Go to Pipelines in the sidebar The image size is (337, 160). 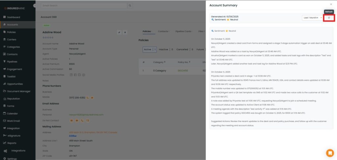[x=13, y=61]
